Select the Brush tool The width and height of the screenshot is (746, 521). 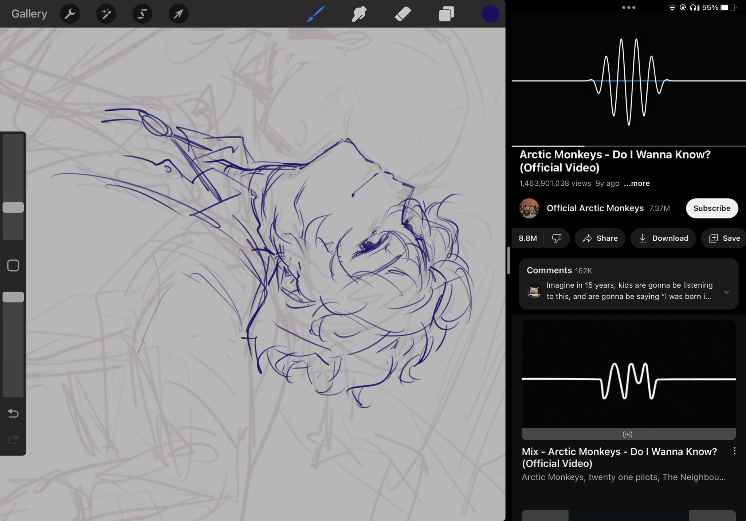(x=315, y=14)
